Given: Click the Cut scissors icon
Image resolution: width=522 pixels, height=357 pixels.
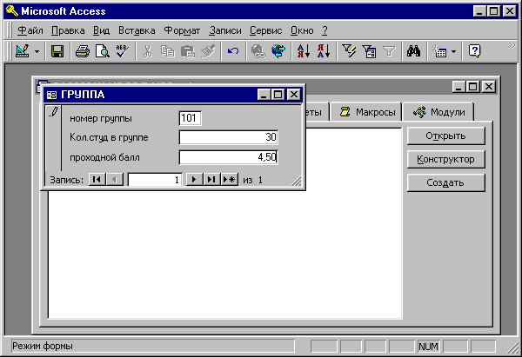Looking at the screenshot, I should tap(148, 51).
